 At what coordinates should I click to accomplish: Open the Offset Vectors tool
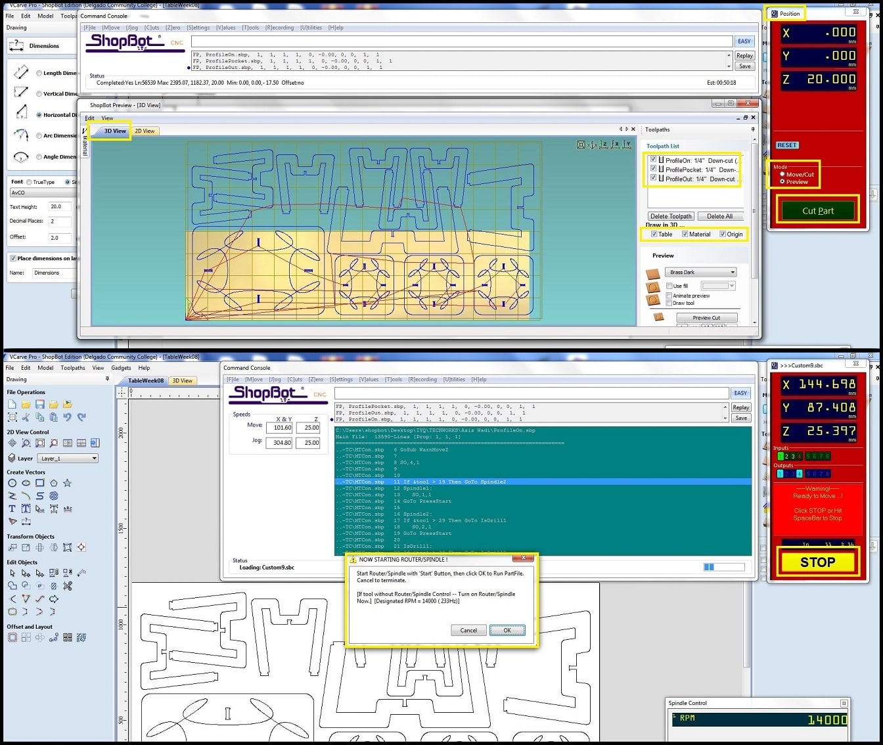pyautogui.click(x=12, y=637)
